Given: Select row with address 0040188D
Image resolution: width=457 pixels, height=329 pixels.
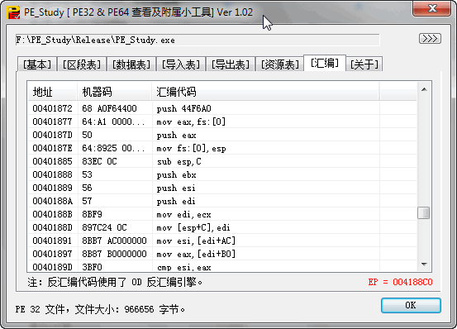Looking at the screenshot, I should 222,227.
